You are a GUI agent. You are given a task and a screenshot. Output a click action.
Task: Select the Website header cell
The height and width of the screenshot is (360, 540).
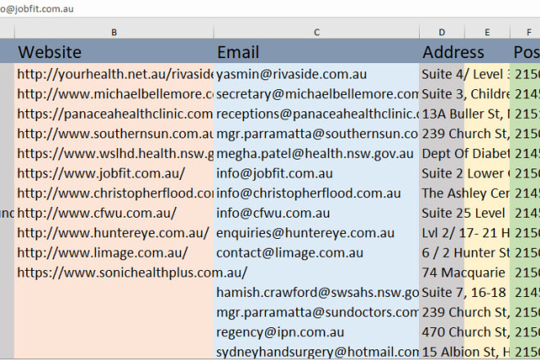(114, 52)
